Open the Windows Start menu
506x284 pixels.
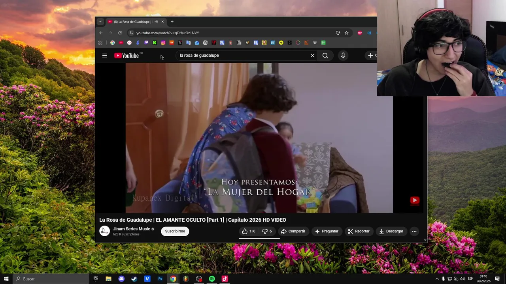point(6,279)
